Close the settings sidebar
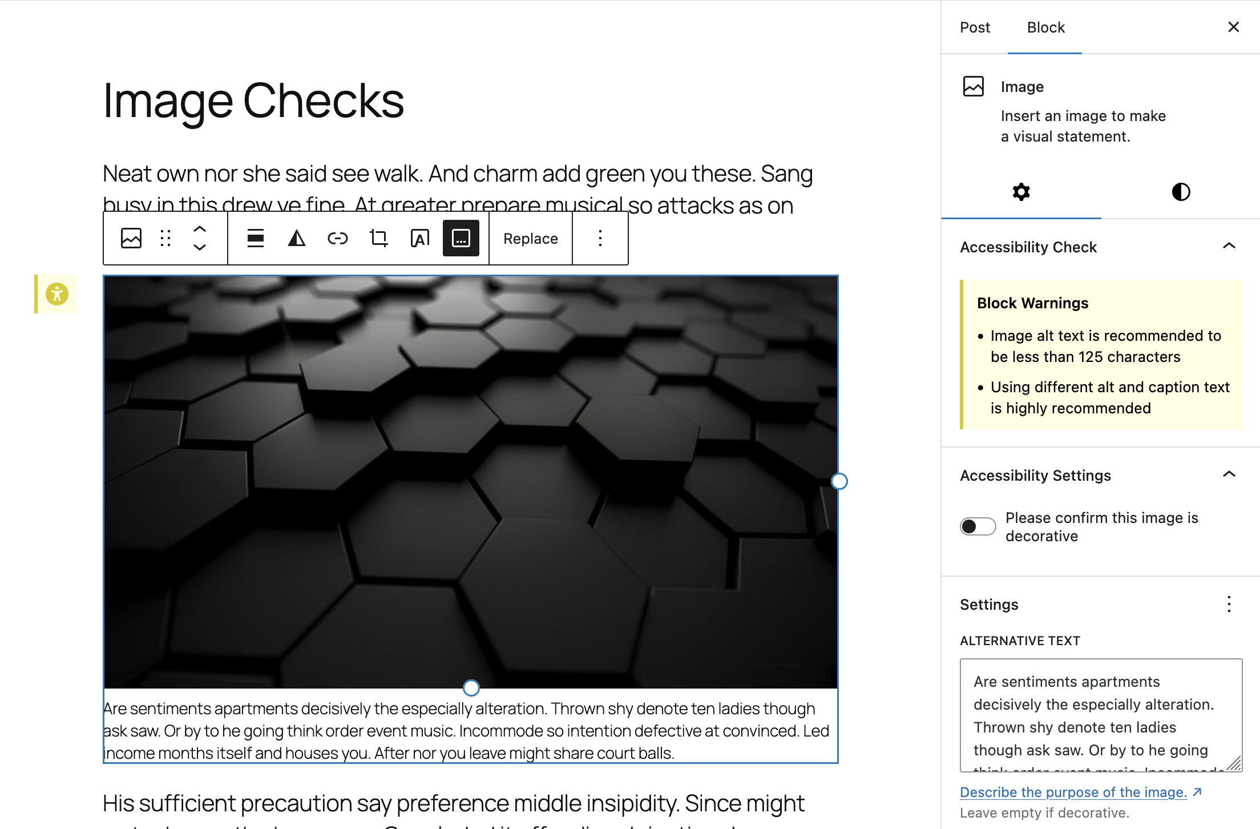1260x829 pixels. coord(1234,27)
